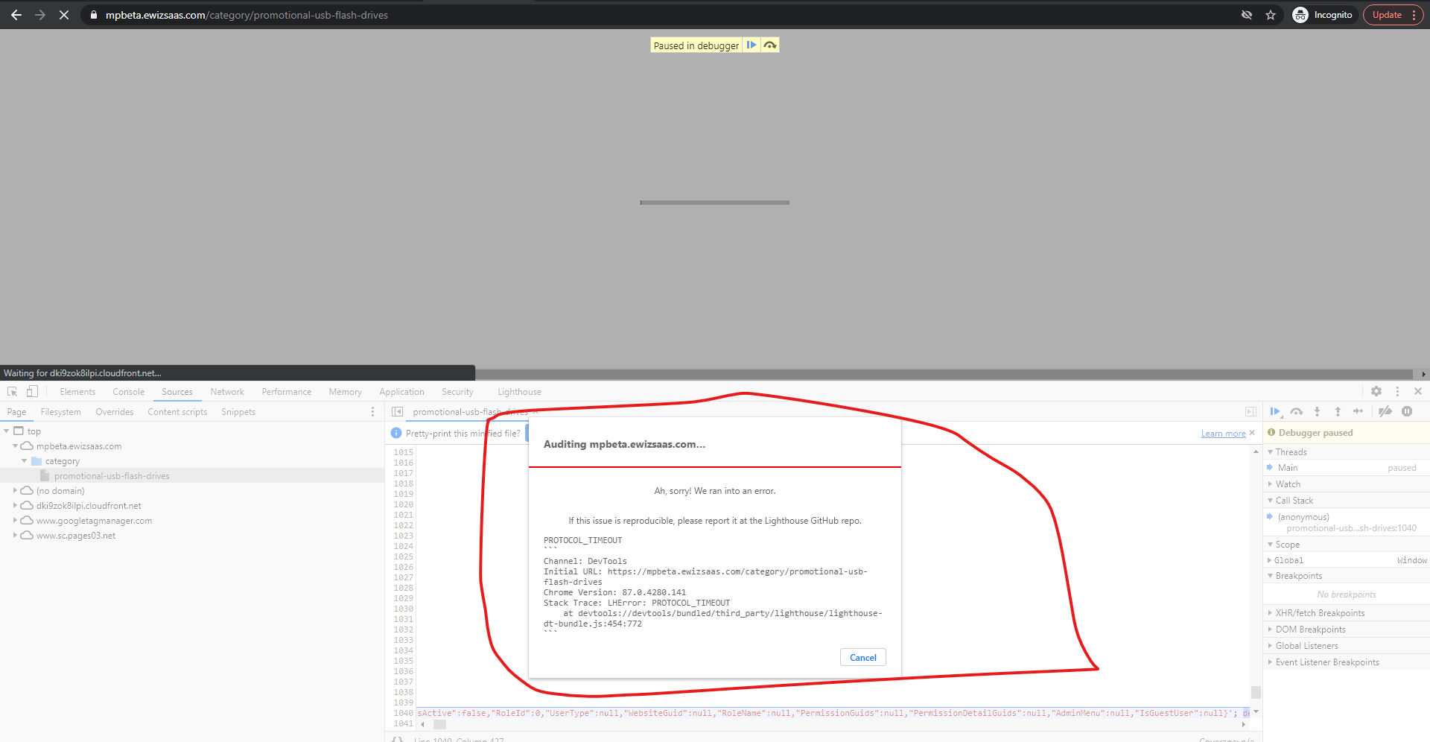Select promotional-usb-flash-drives in the file tree
Screen dimensions: 1430x742
pyautogui.click(x=111, y=475)
